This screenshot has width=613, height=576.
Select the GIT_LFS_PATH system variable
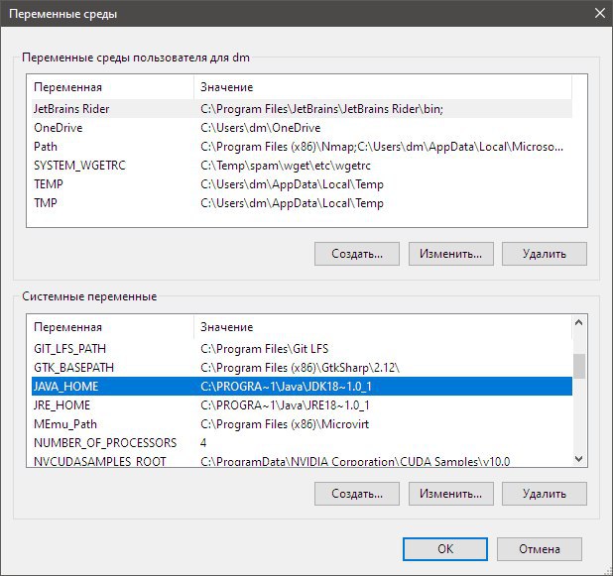point(302,349)
